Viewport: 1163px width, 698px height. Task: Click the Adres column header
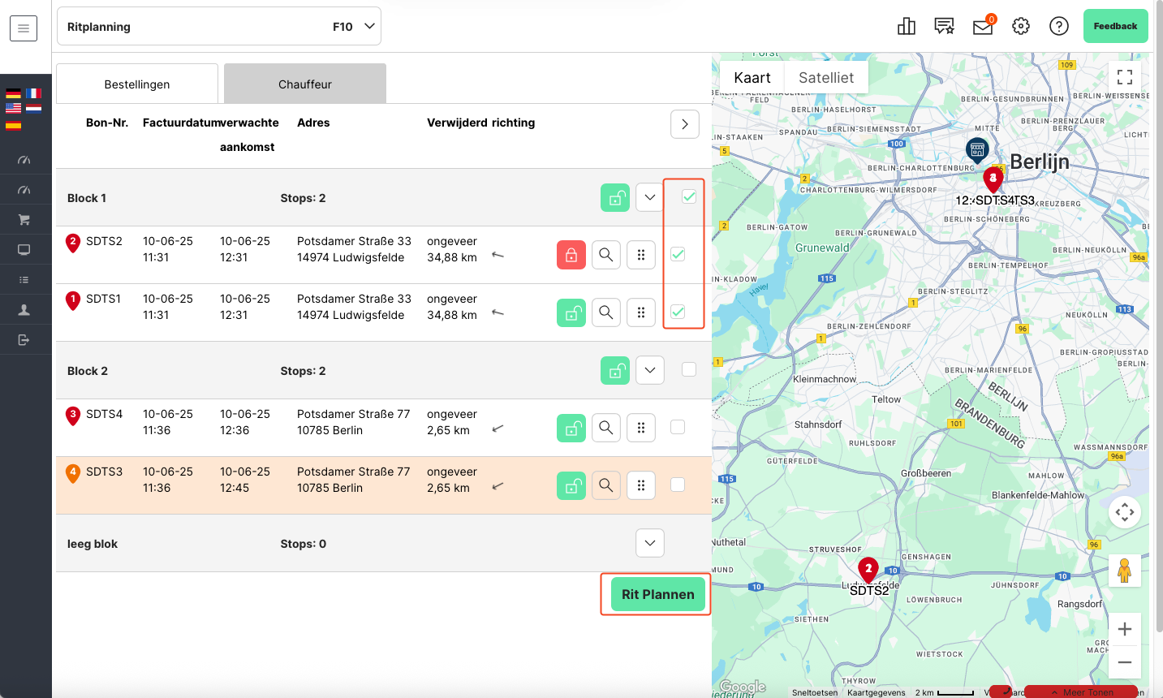tap(313, 123)
